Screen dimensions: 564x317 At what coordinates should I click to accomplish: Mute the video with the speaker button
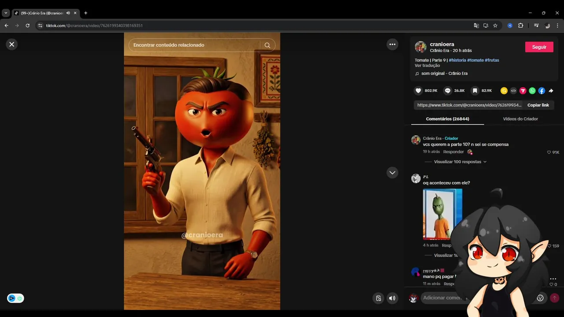tap(392, 298)
